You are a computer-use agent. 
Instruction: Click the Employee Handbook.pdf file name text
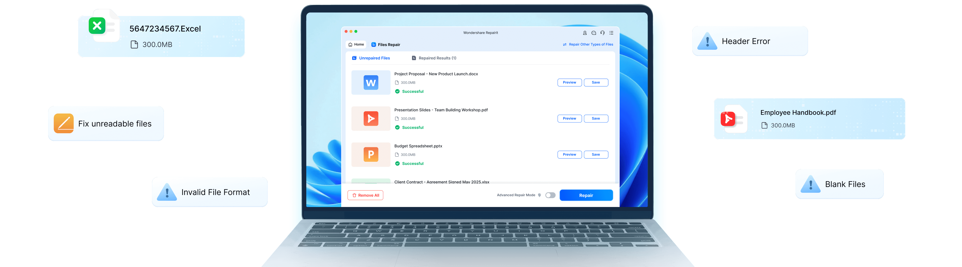pos(798,112)
